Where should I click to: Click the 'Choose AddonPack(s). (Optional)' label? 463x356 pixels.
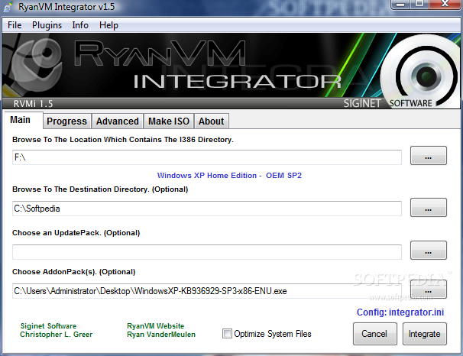coord(74,272)
